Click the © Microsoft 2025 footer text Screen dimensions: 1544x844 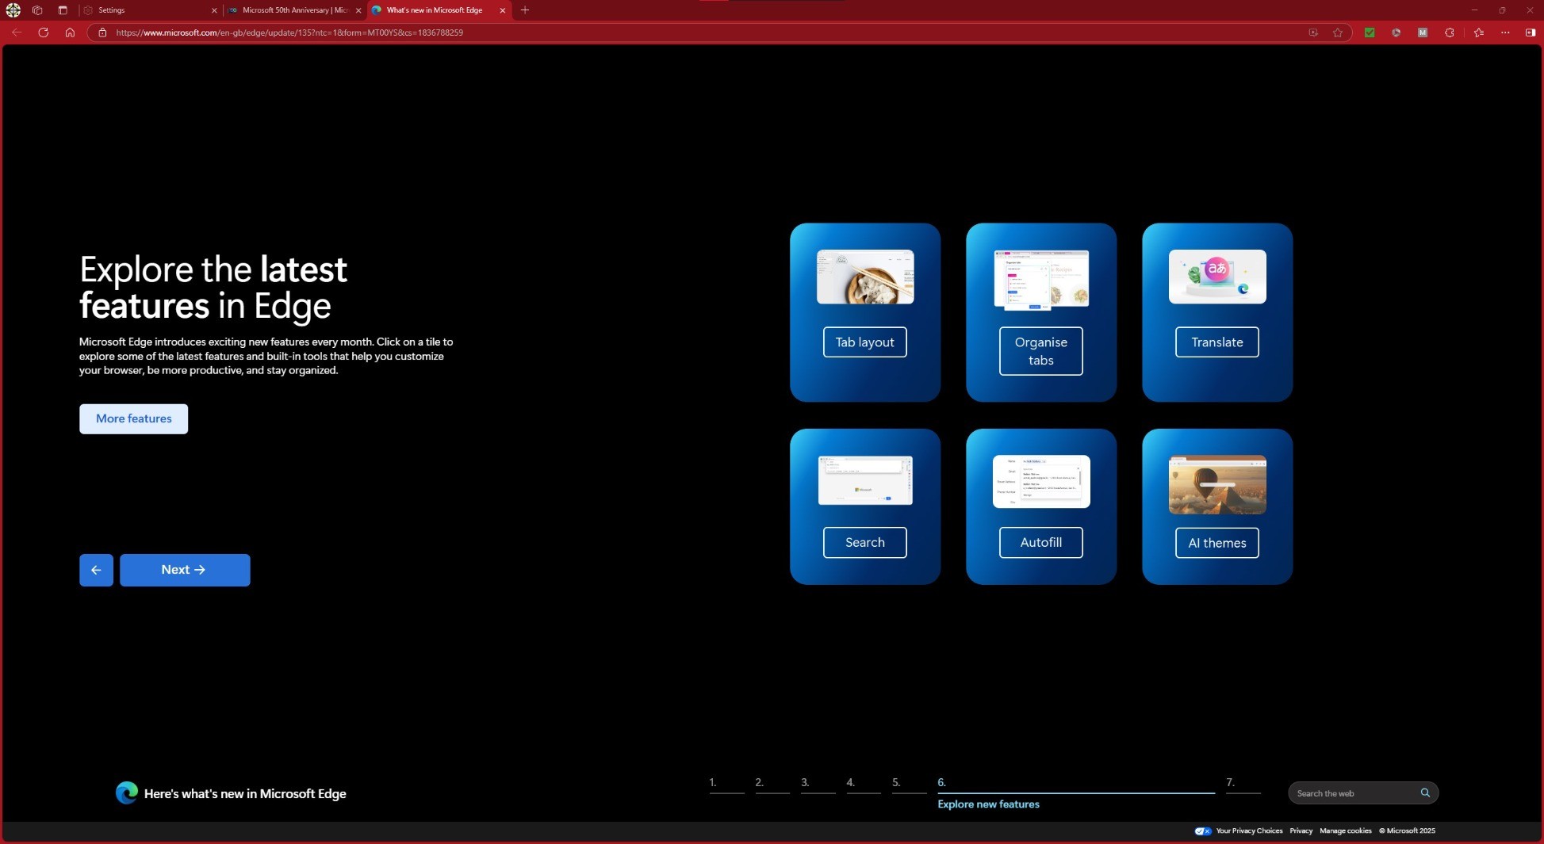1407,831
